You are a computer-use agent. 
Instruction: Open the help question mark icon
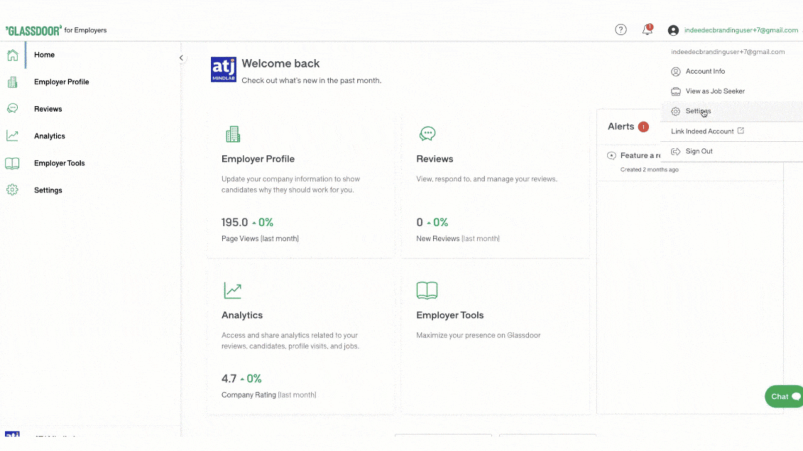[x=620, y=30]
